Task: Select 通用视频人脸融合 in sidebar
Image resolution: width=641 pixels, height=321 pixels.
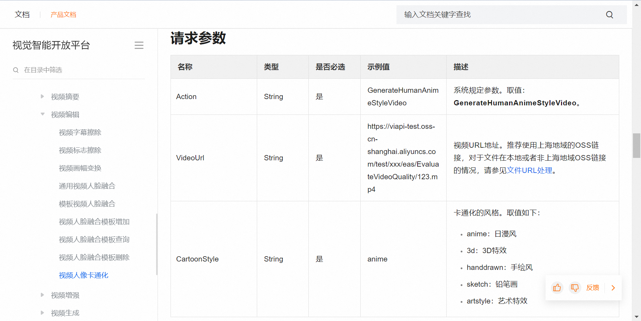Action: (87, 186)
